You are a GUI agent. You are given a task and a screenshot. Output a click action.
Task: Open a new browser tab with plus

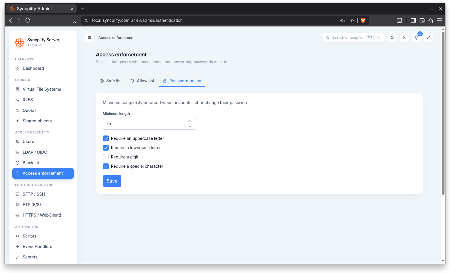click(x=83, y=9)
